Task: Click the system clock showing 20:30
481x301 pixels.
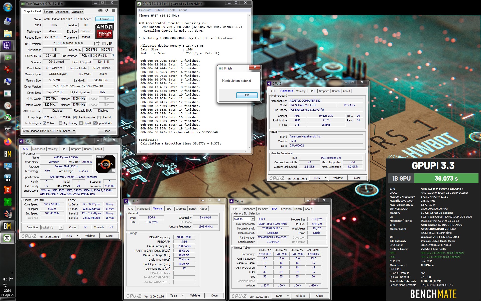Action: [8, 290]
